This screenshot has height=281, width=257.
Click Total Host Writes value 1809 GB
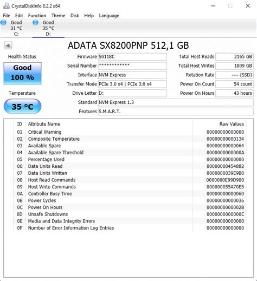[x=234, y=66]
